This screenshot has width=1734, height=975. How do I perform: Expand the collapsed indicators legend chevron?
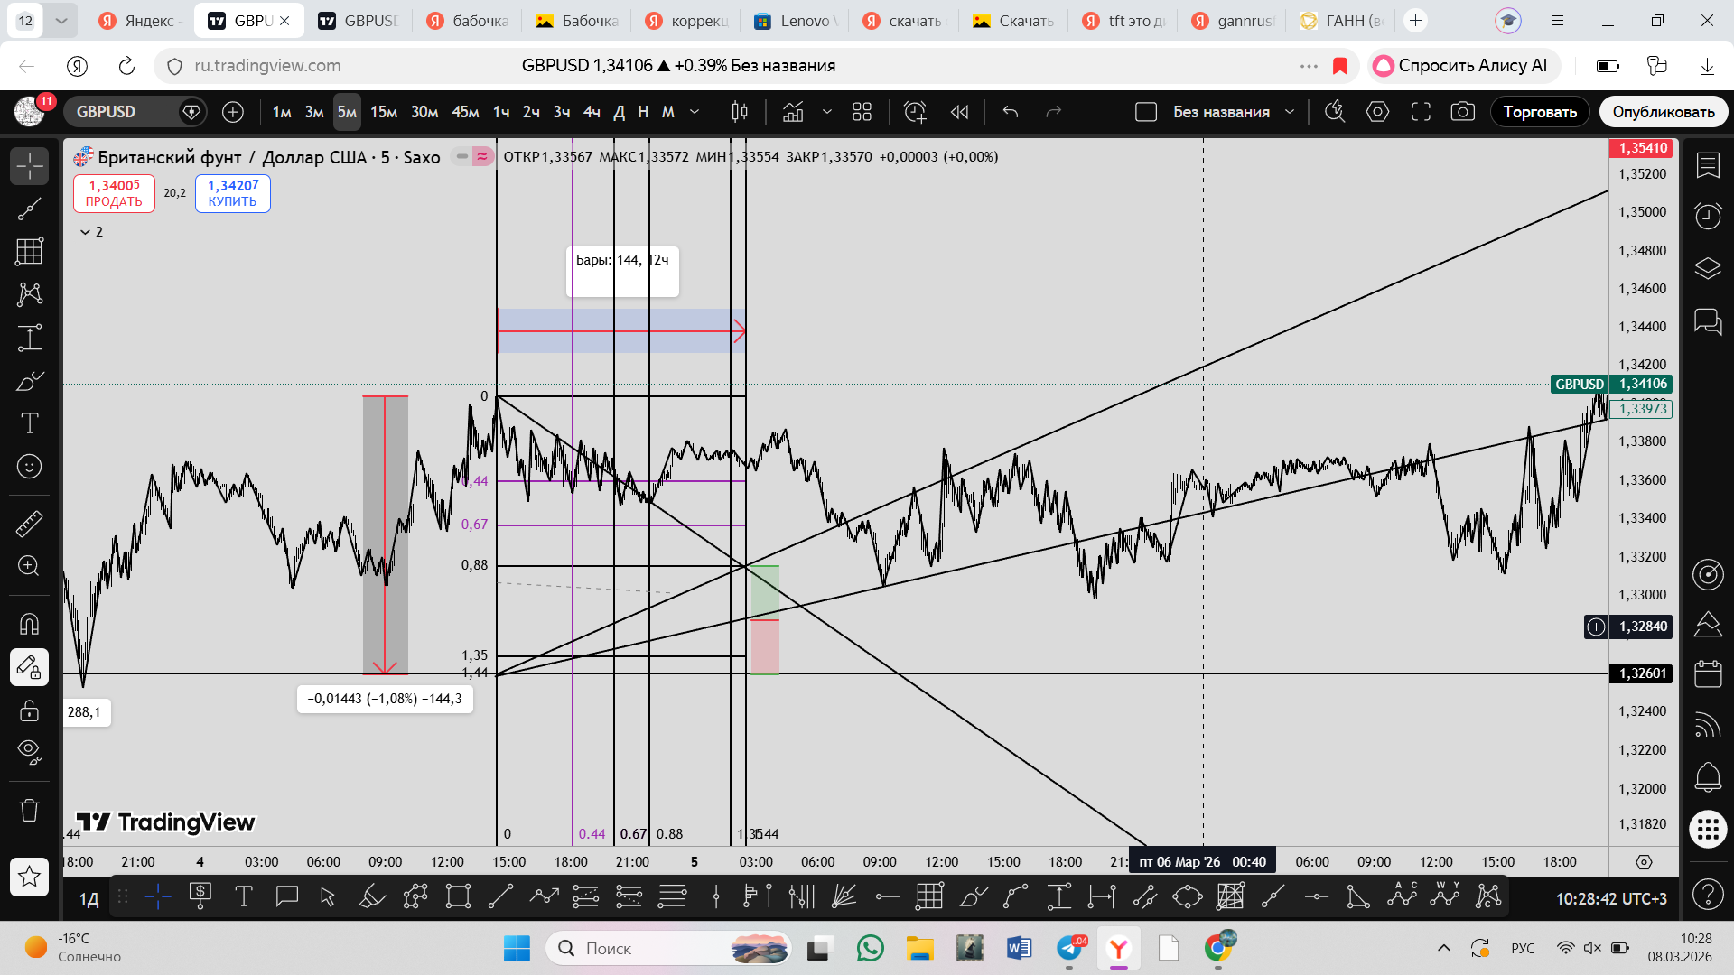(85, 232)
